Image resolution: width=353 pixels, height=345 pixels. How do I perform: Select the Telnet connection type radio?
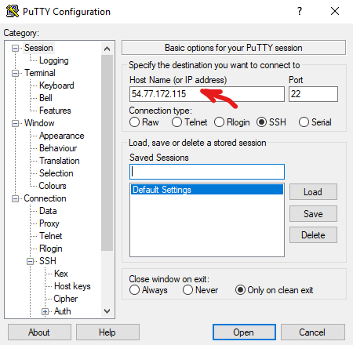point(176,122)
